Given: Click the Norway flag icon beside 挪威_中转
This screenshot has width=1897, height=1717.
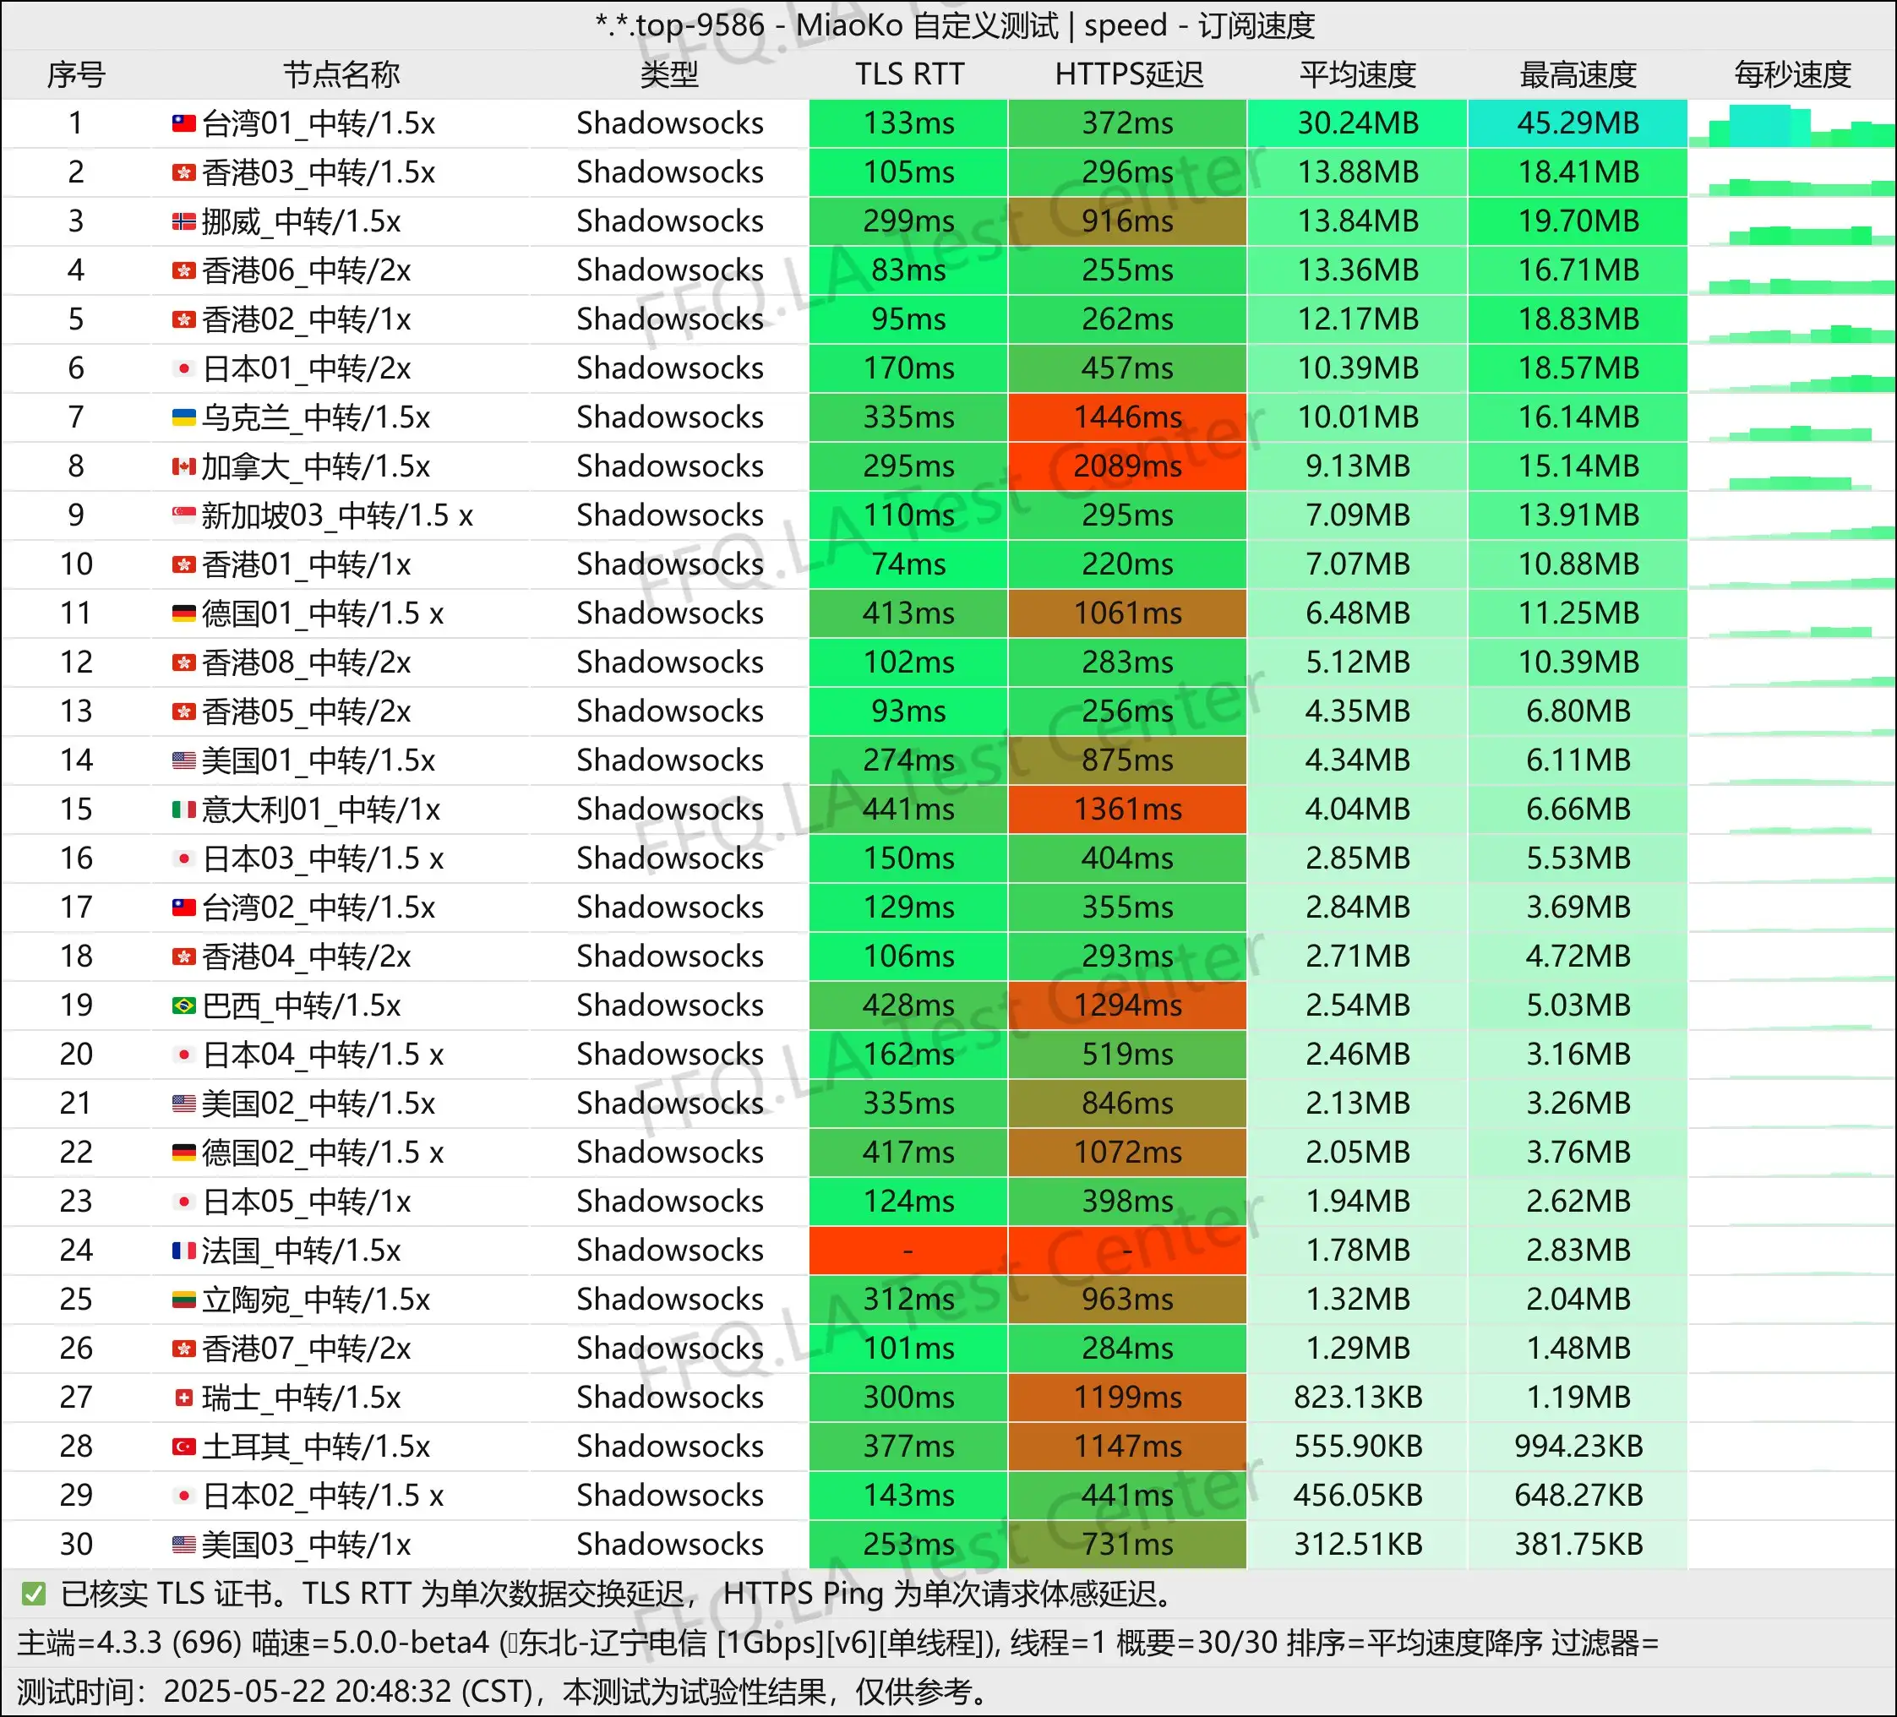Looking at the screenshot, I should click(x=183, y=221).
